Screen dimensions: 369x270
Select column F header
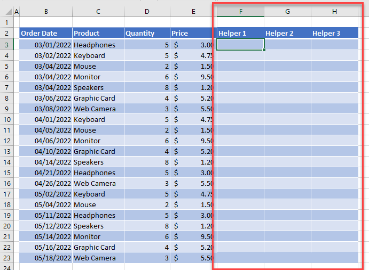pyautogui.click(x=240, y=11)
